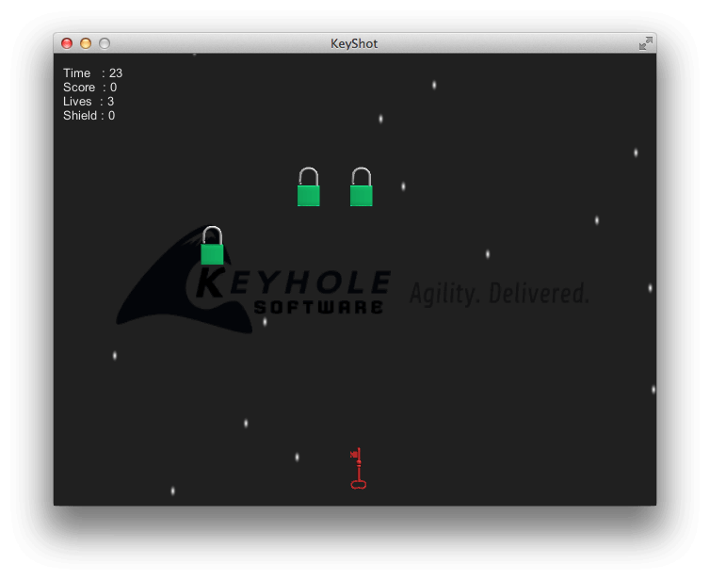
Task: Click the Lives counter in the HUD
Action: coord(89,102)
